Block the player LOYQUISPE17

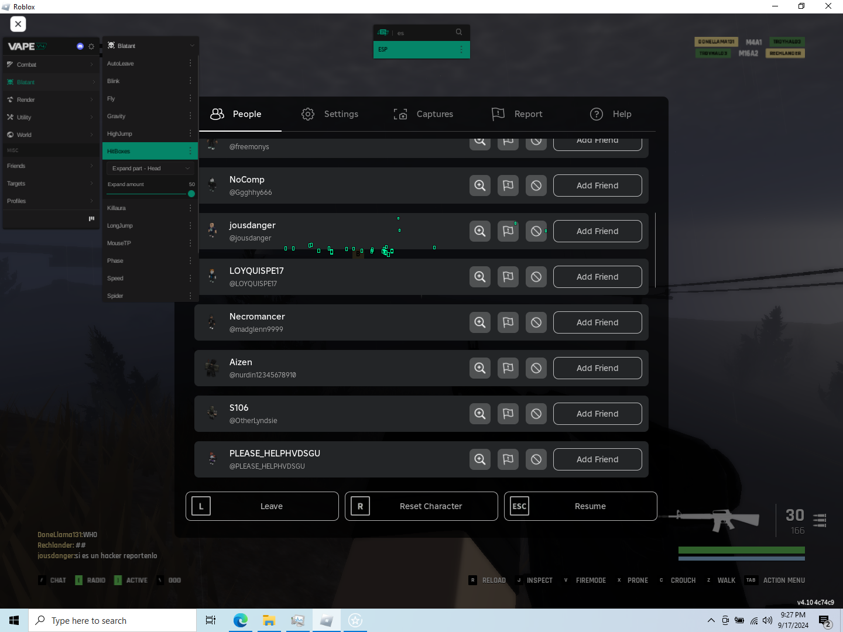536,277
